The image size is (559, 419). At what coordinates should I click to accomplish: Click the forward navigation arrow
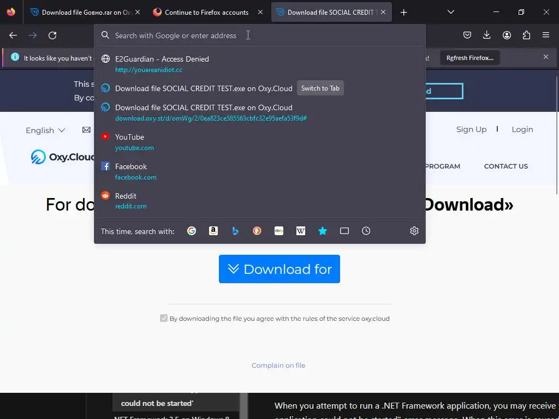pyautogui.click(x=33, y=35)
